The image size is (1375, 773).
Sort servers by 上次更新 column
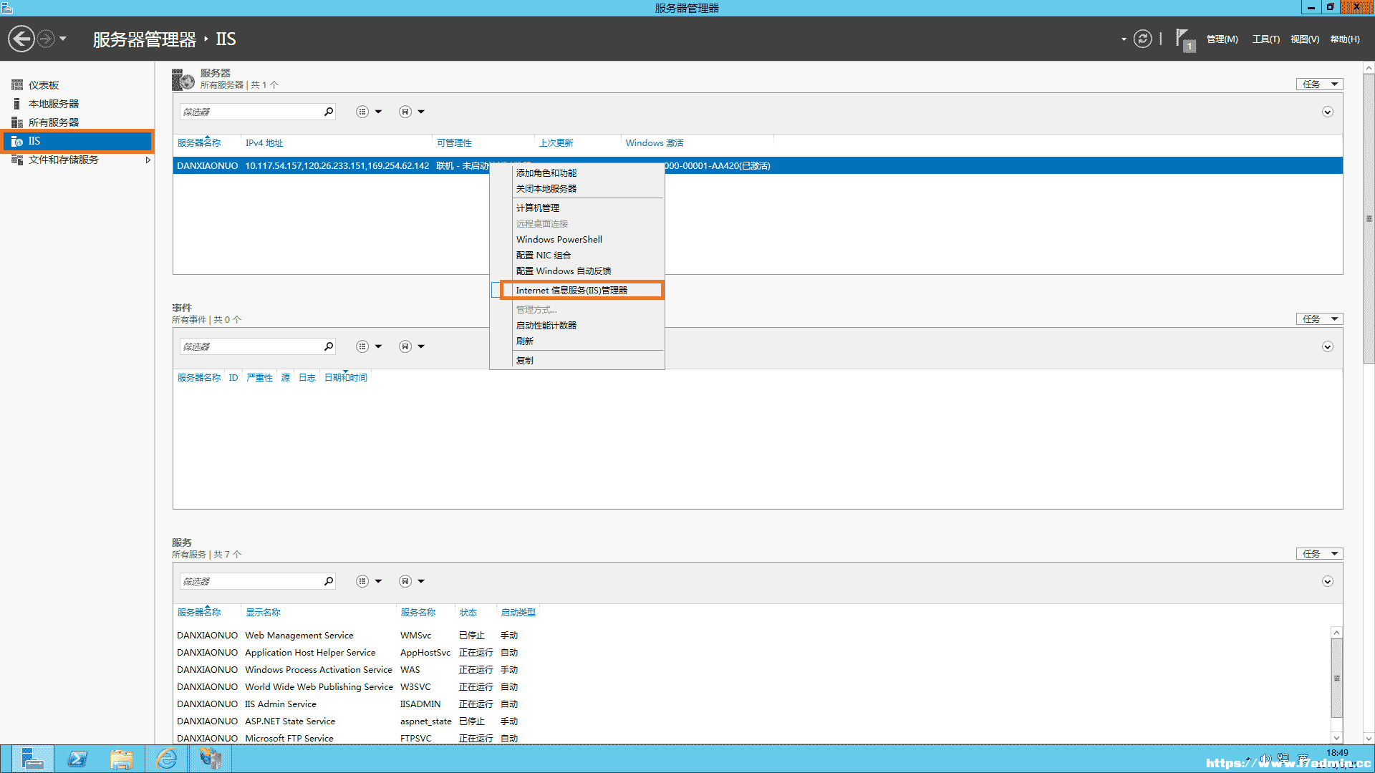(556, 143)
